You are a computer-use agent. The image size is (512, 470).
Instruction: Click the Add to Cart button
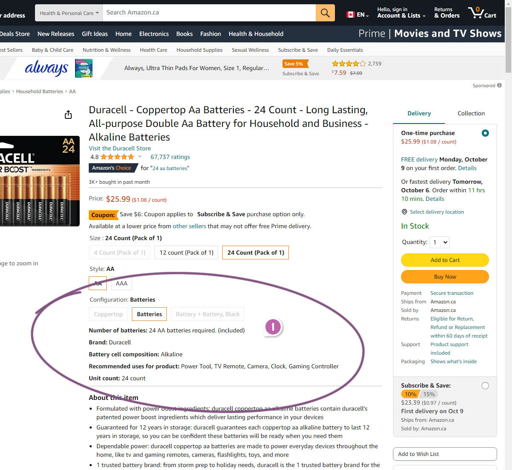445,260
